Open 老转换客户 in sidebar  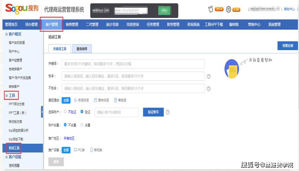click(x=16, y=69)
